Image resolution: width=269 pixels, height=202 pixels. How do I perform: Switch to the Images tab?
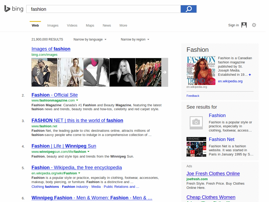pyautogui.click(x=53, y=25)
